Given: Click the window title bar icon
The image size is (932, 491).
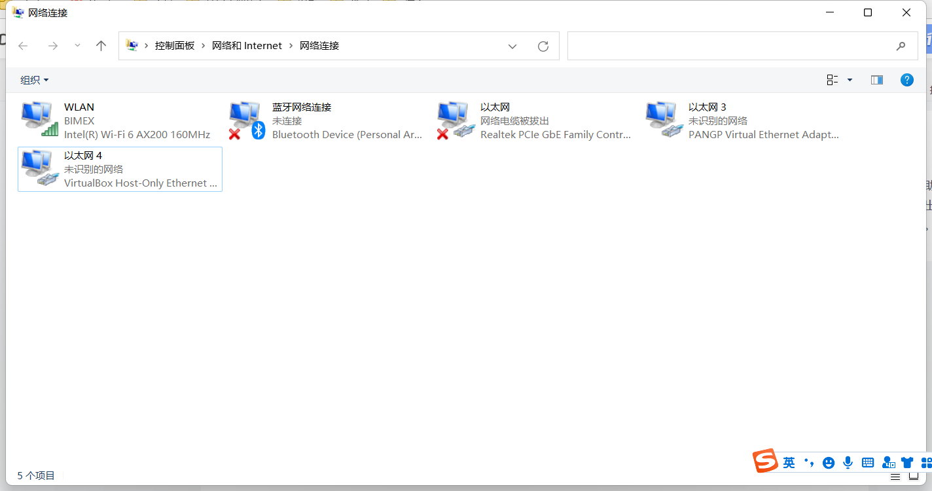Looking at the screenshot, I should point(18,12).
